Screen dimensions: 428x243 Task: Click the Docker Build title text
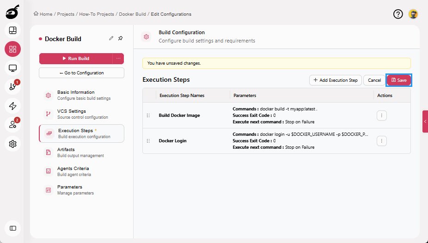(63, 39)
